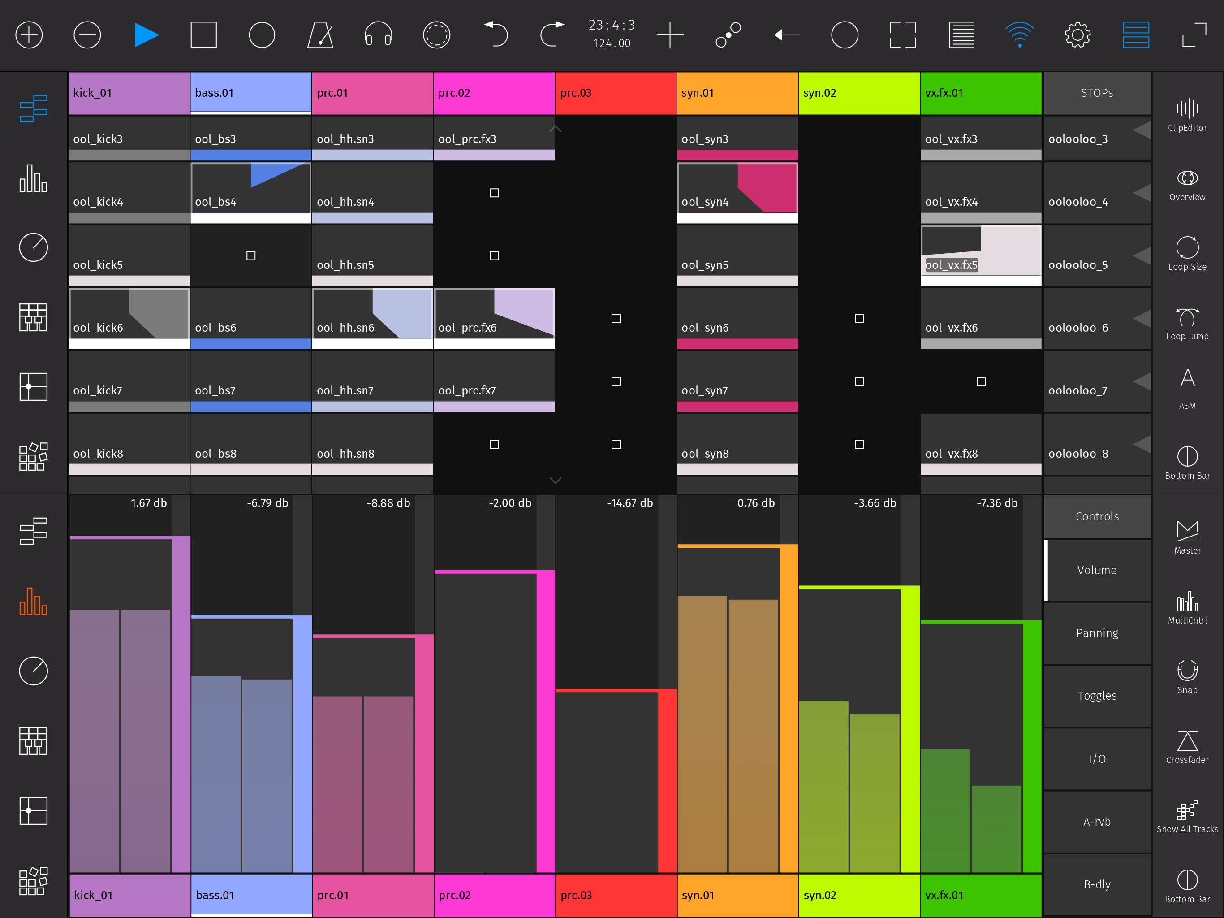Click the Play button in top toolbar
The height and width of the screenshot is (918, 1224).
[146, 35]
